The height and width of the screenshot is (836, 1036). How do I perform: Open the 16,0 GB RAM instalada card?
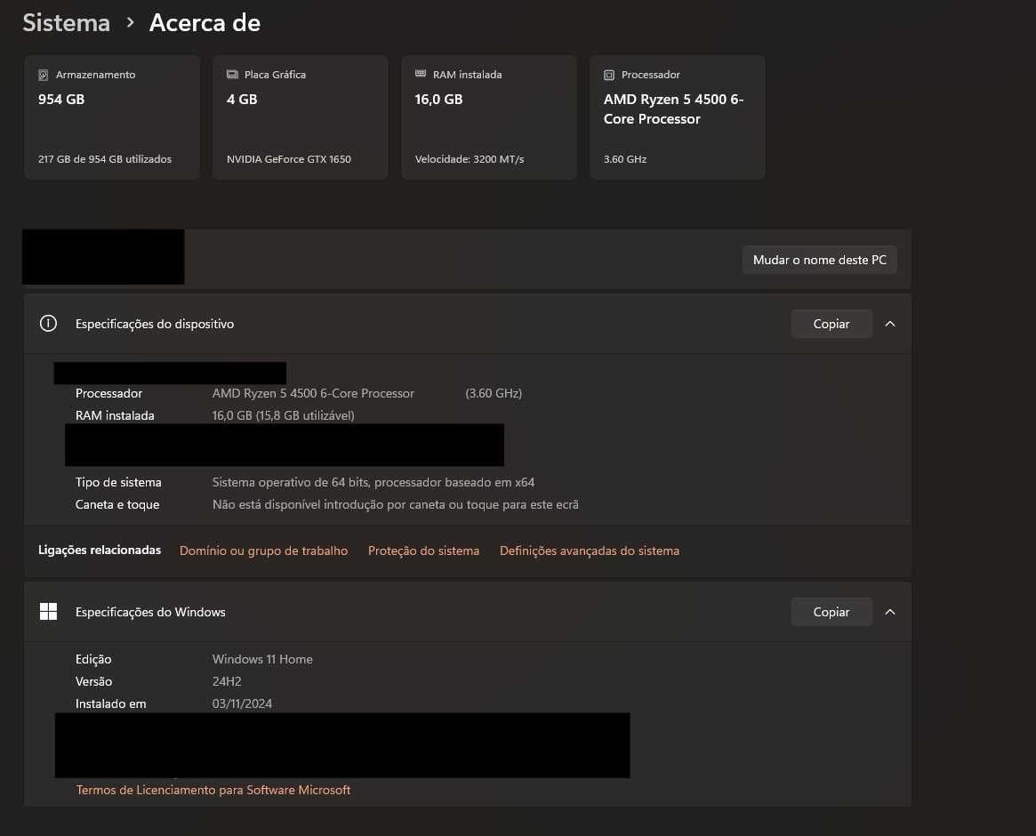489,117
